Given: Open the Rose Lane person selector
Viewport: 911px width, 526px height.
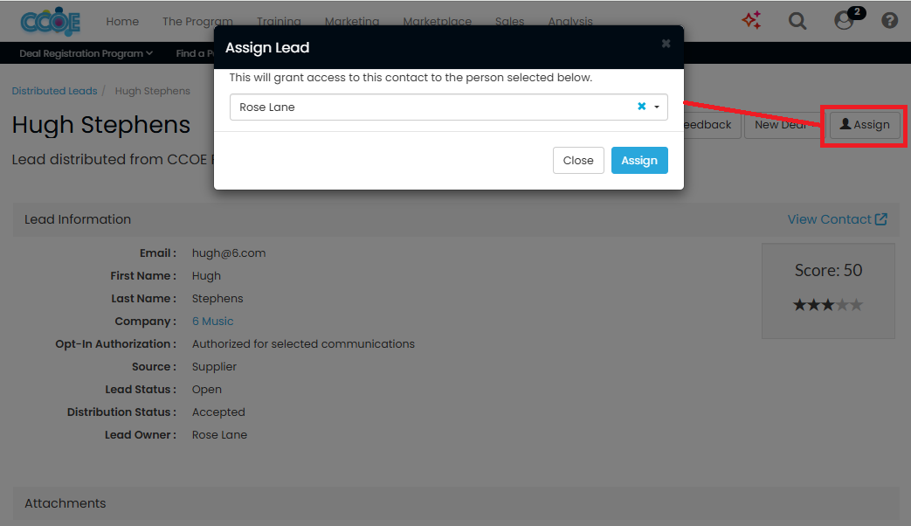Looking at the screenshot, I should (x=428, y=107).
